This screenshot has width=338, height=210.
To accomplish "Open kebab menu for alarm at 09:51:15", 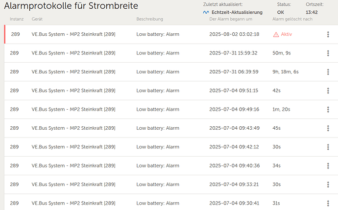I will tap(328, 91).
